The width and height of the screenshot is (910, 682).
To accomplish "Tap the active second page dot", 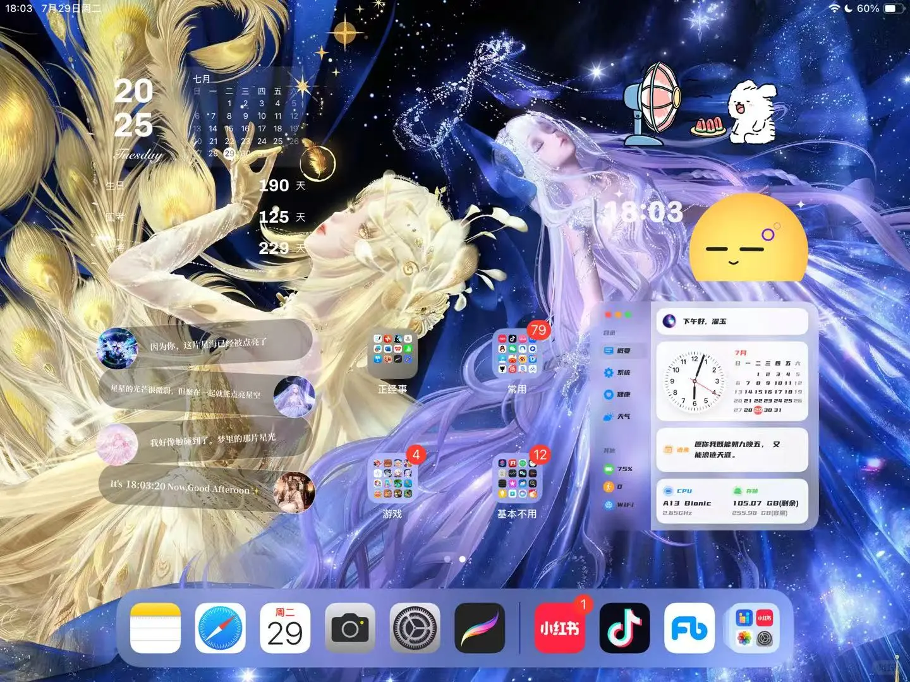I will pos(463,559).
